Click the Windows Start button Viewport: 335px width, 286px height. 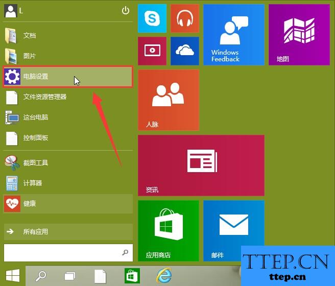coord(13,276)
